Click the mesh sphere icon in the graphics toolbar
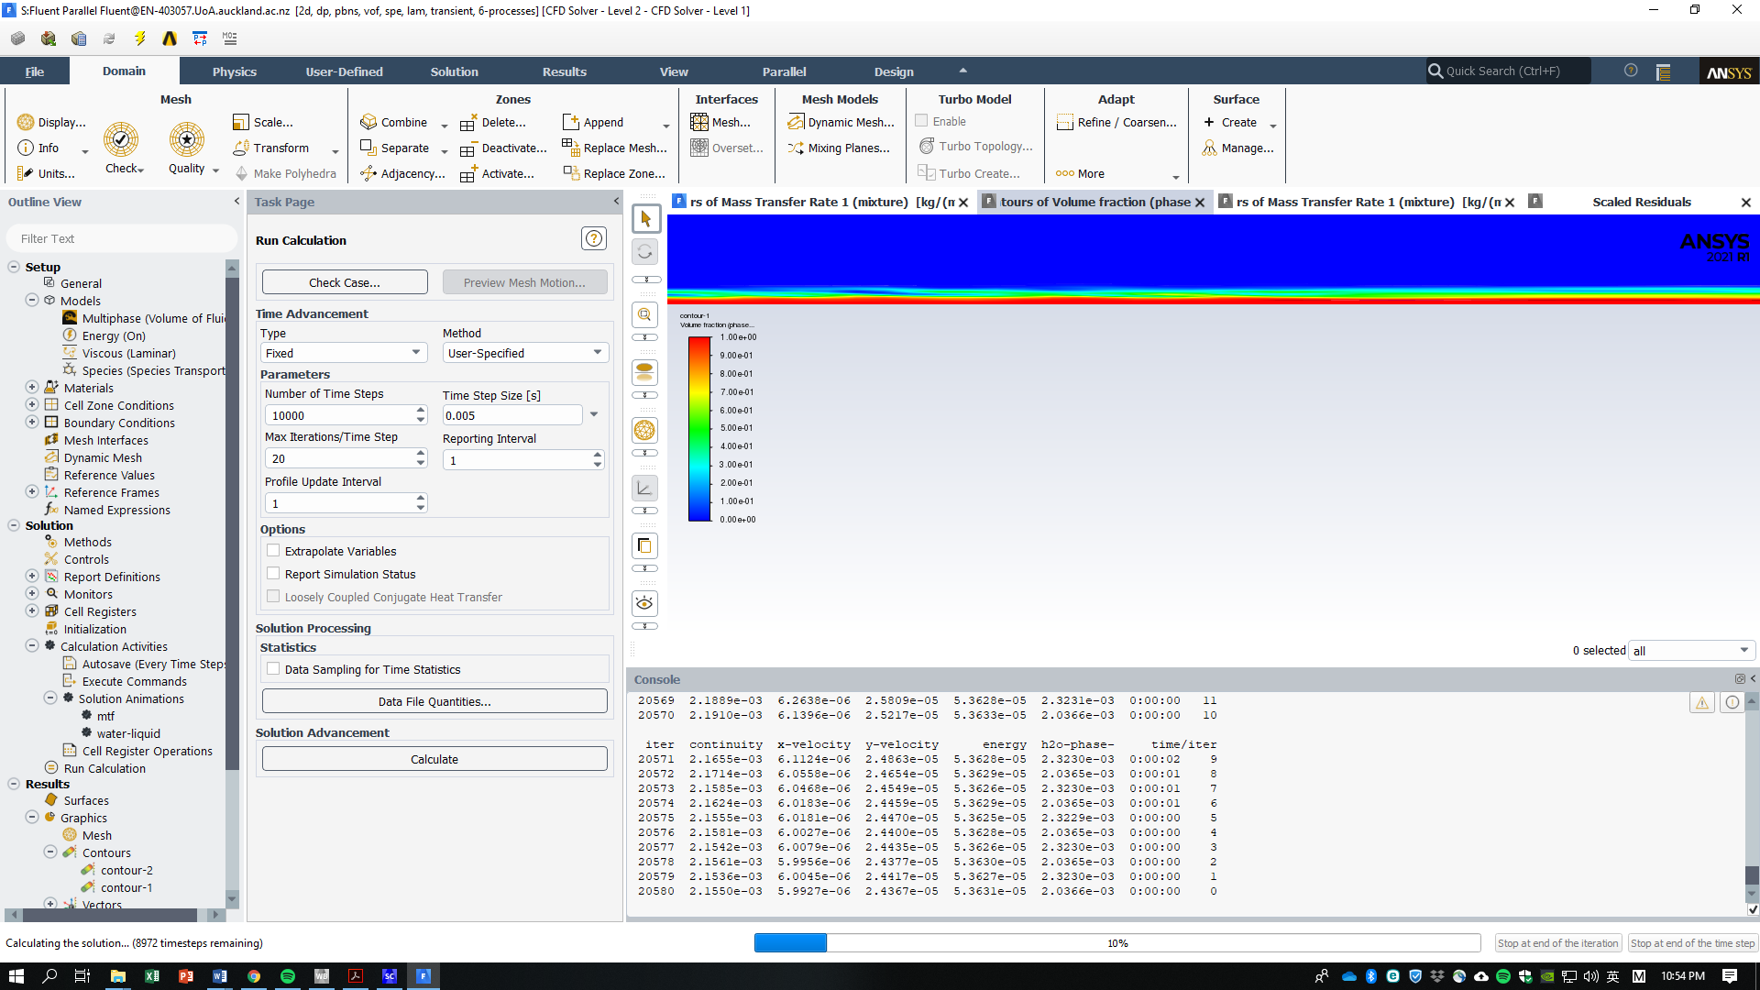Viewport: 1760px width, 990px height. point(645,430)
